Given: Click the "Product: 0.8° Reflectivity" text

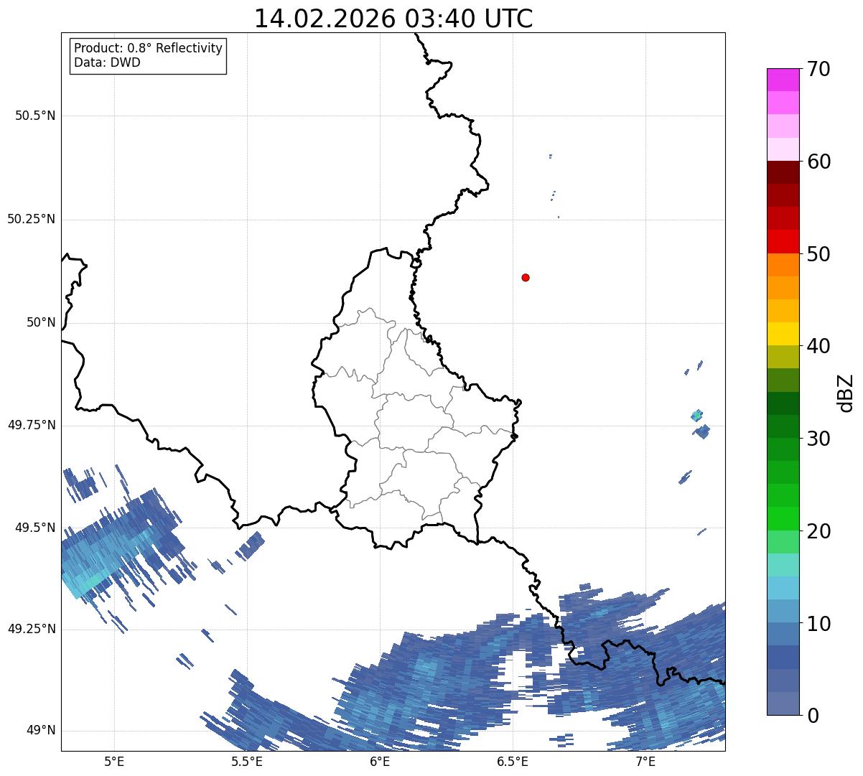Looking at the screenshot, I should coord(149,48).
